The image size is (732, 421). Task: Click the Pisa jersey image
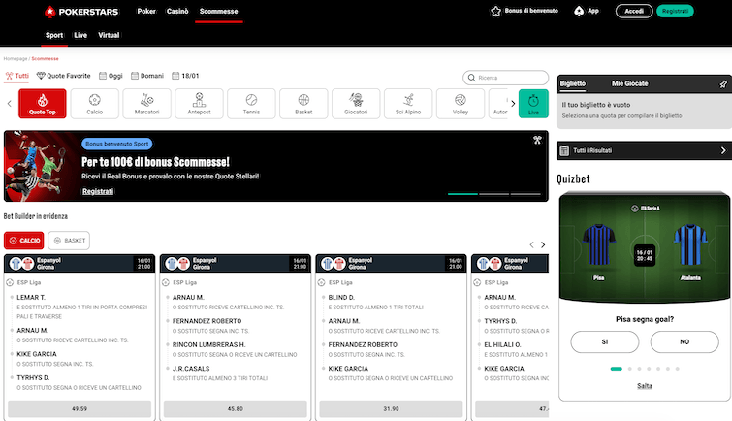pos(599,244)
